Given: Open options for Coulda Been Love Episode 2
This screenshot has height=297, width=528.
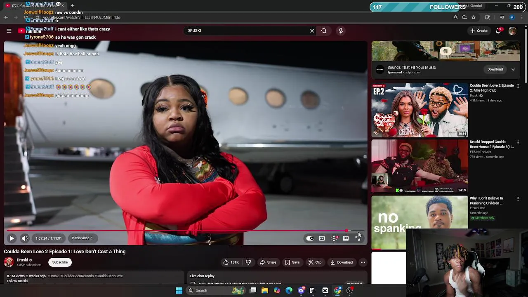Looking at the screenshot, I should [518, 86].
